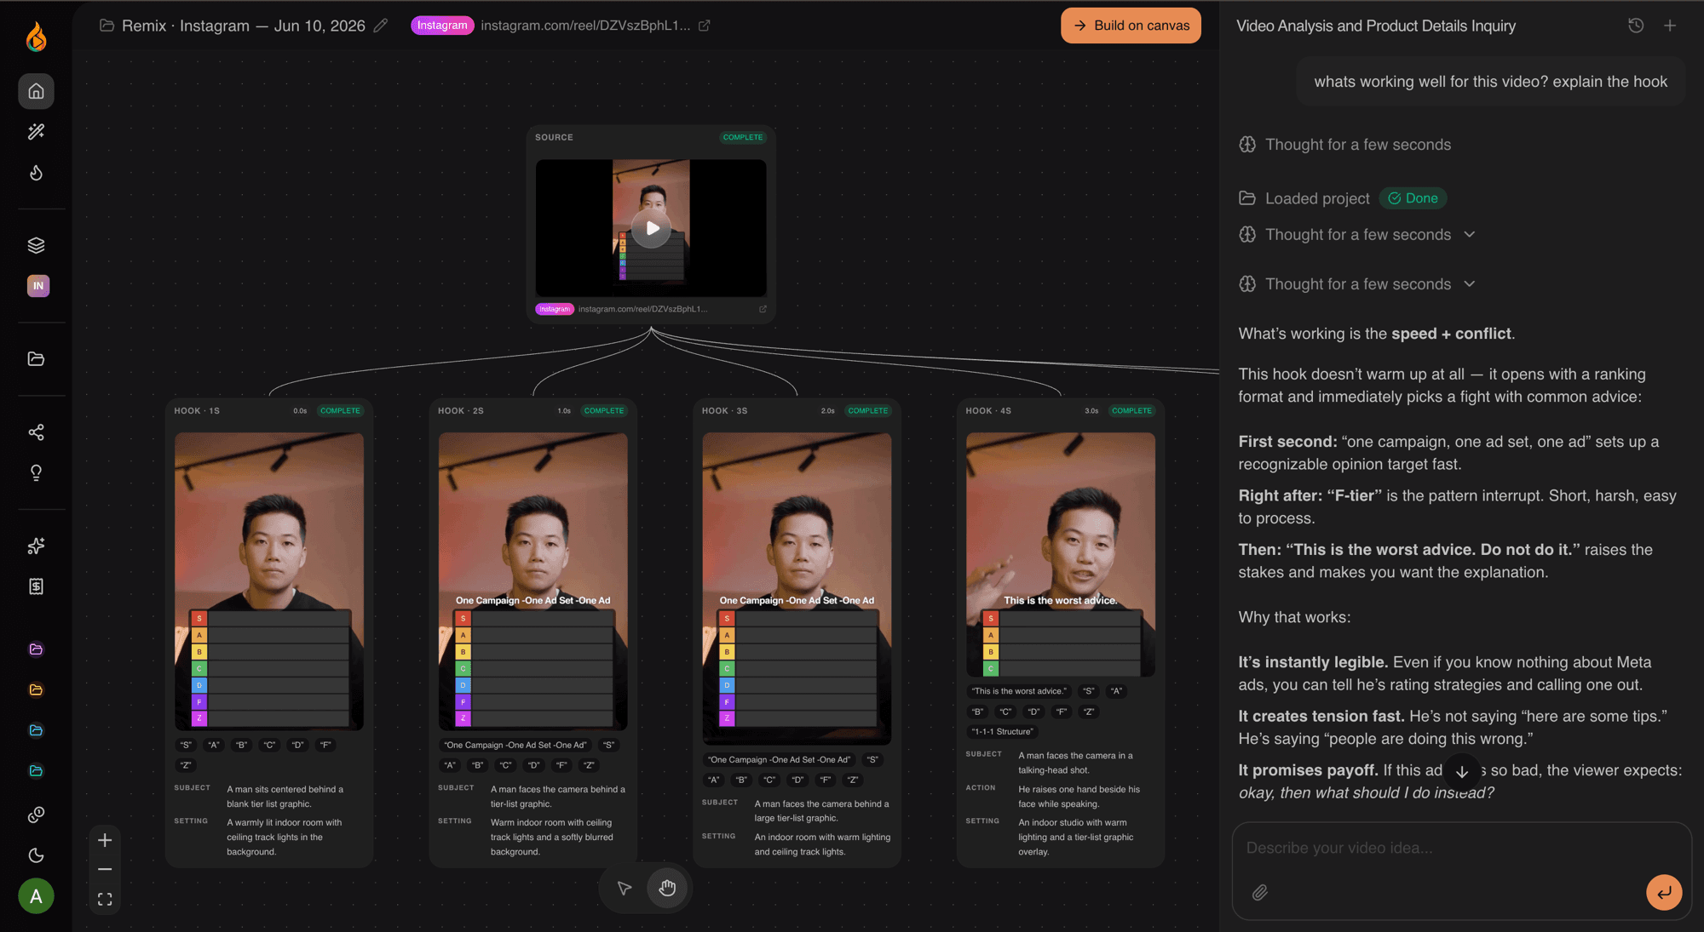This screenshot has height=932, width=1704.
Task: Zoom in canvas with plus button
Action: (105, 841)
